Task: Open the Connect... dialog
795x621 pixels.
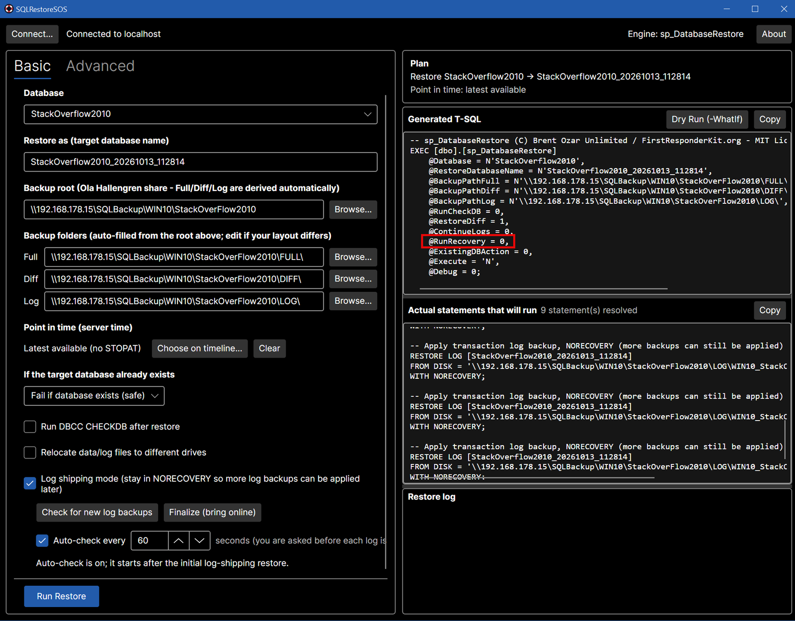Action: [32, 34]
